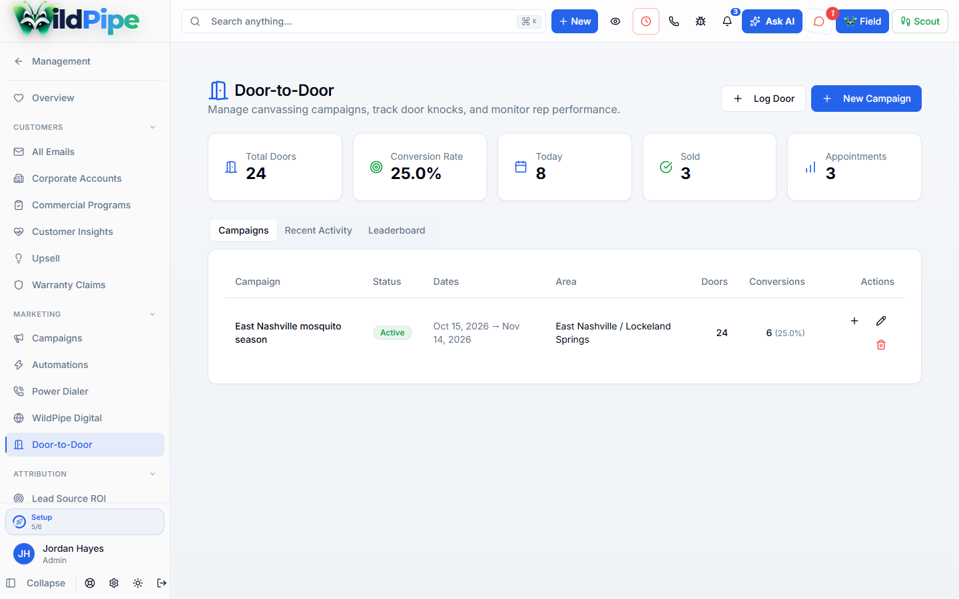Screen dimensions: 959x599
Task: Open Power Dialer in the sidebar
Action: (85, 391)
